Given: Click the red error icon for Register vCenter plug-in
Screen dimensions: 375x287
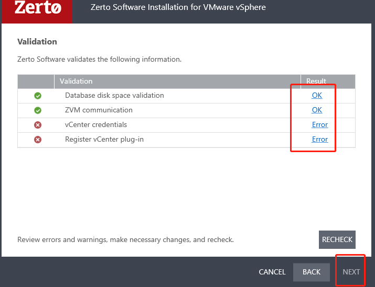Looking at the screenshot, I should 38,140.
